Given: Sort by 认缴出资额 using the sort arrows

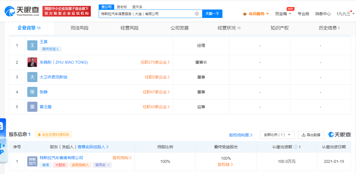Looking at the screenshot, I should tap(300, 147).
